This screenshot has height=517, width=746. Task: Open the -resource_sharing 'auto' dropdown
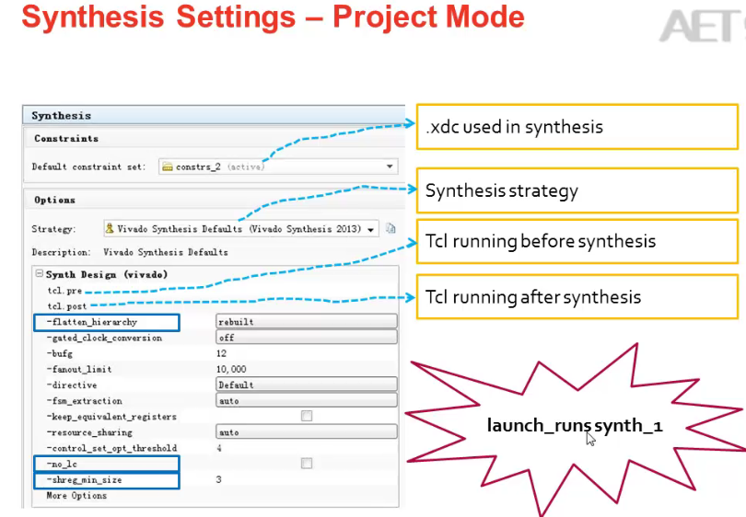coord(307,431)
